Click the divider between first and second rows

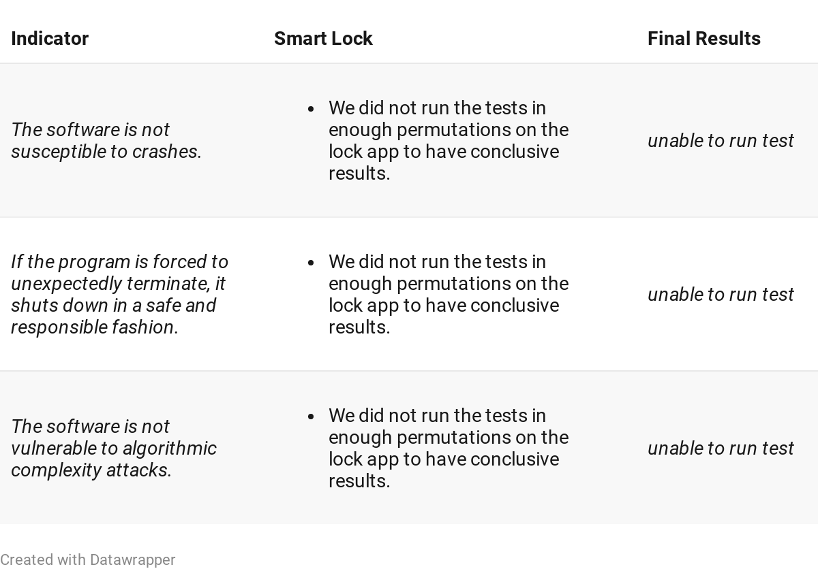click(409, 217)
